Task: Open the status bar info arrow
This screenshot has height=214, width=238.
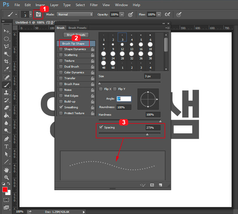Action: point(84,212)
